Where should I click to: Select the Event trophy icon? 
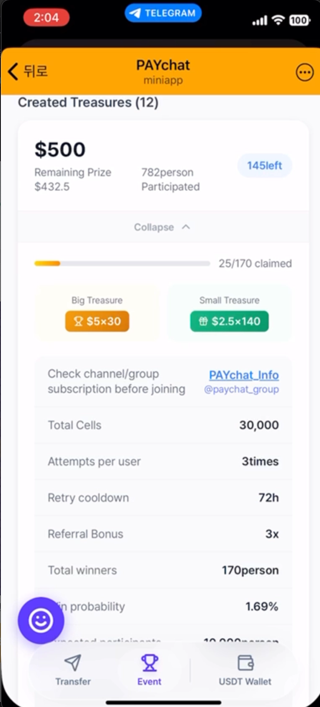[x=150, y=662]
